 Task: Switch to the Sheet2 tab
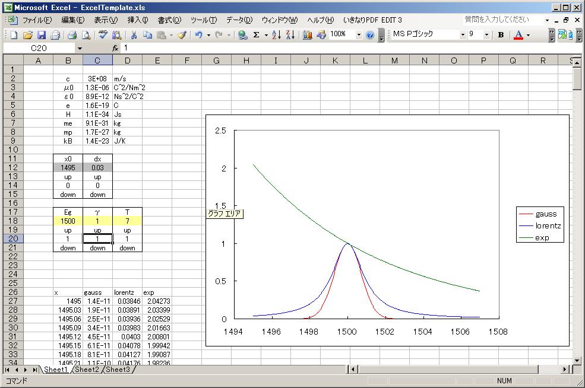87,370
